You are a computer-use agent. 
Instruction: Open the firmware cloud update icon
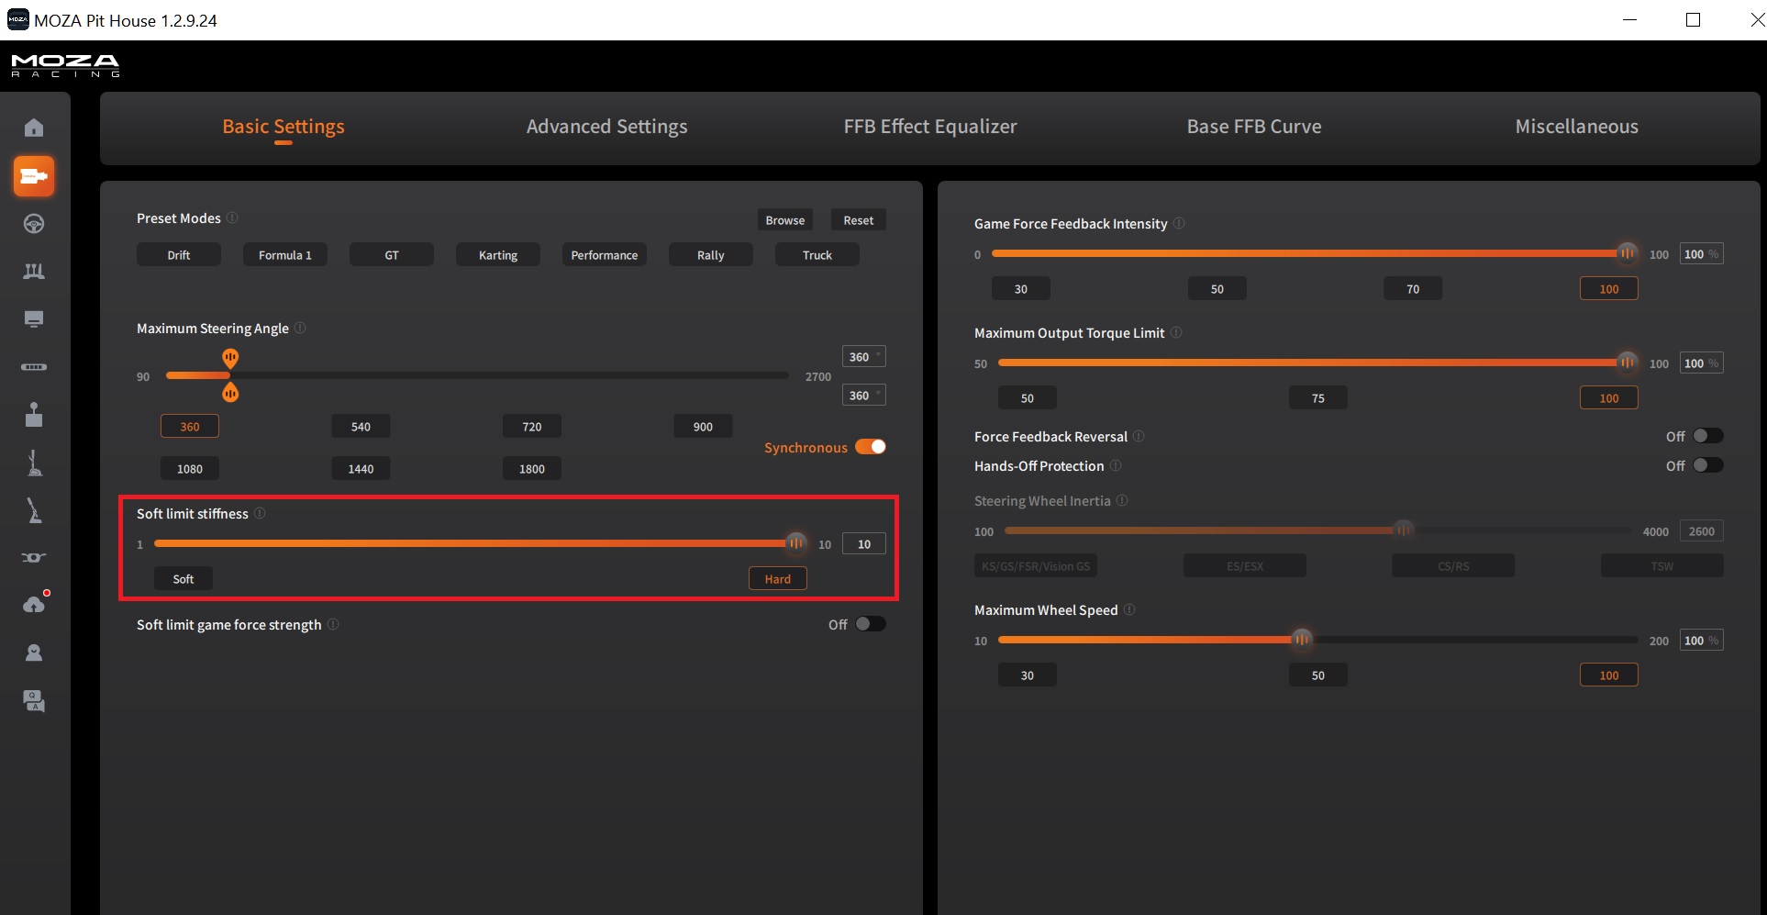pos(34,604)
